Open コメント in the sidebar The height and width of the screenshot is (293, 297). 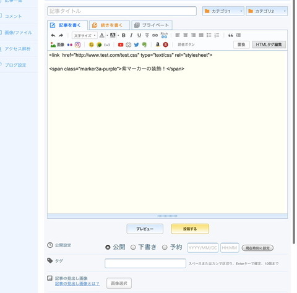click(x=13, y=16)
